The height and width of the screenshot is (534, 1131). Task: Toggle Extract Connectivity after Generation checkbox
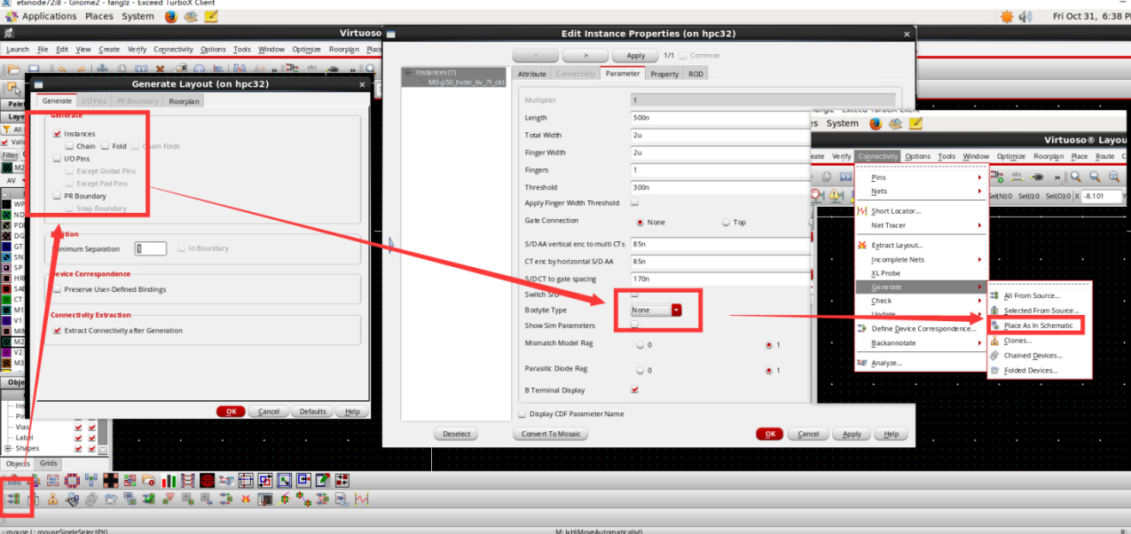click(58, 330)
